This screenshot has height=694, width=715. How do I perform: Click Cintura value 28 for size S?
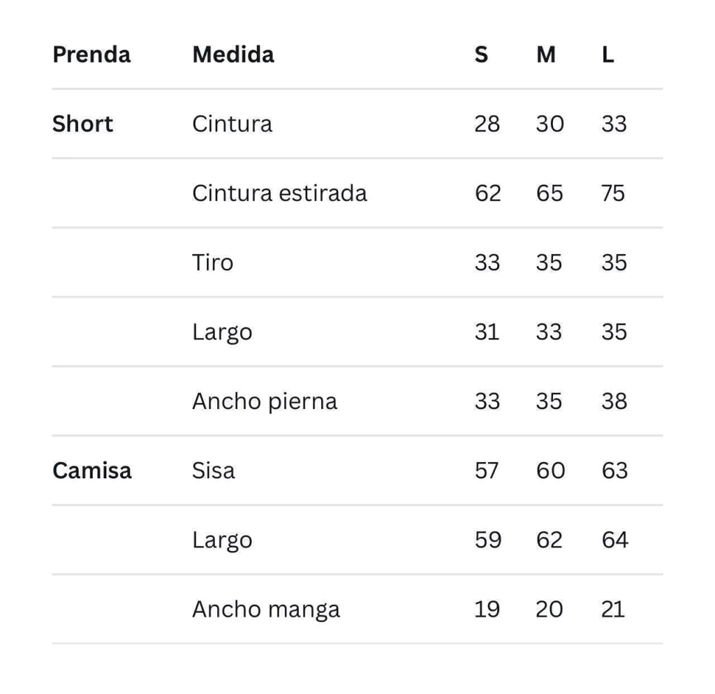(487, 124)
